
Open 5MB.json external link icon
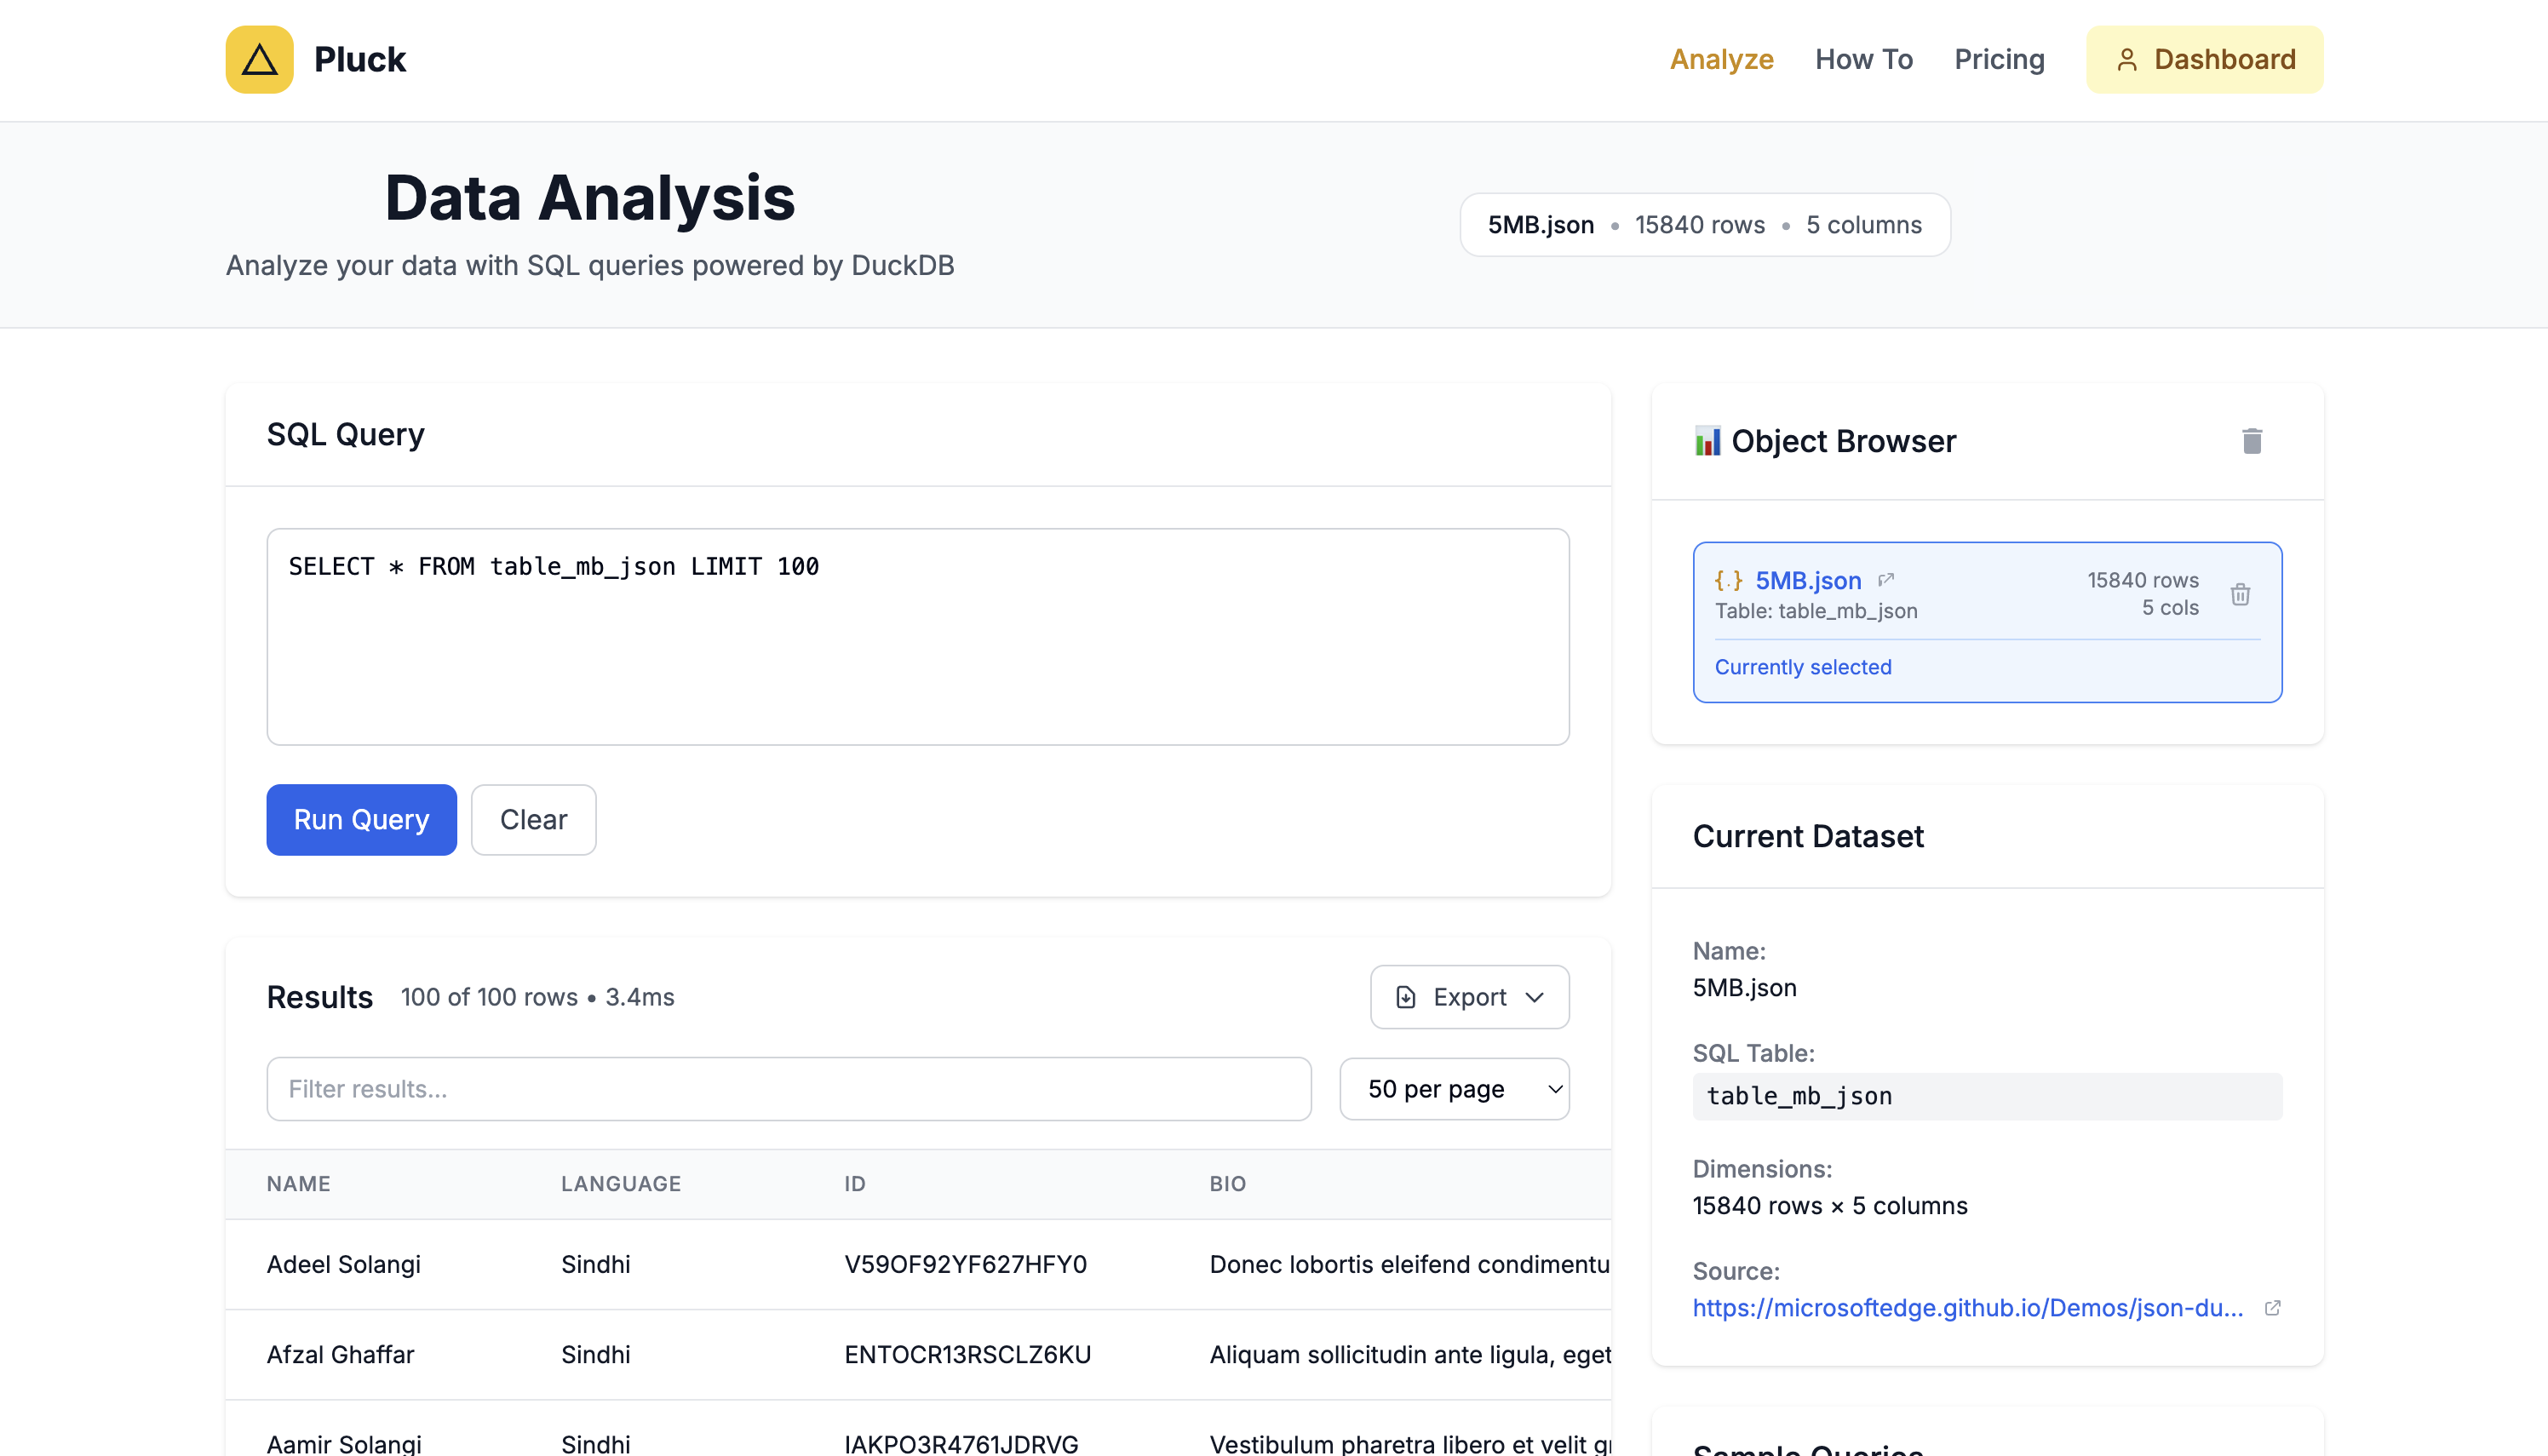tap(1886, 580)
